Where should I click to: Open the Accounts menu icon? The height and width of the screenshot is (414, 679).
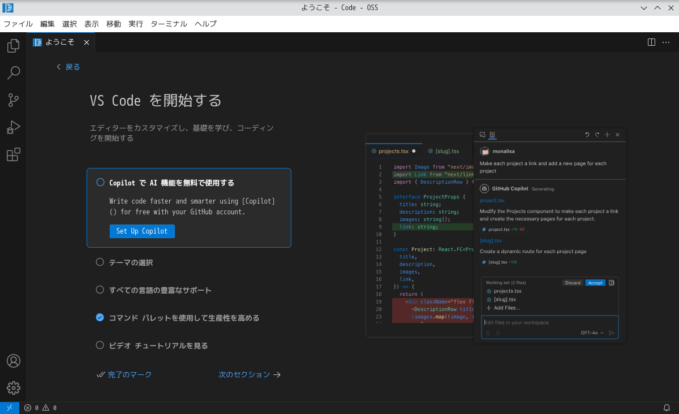point(14,361)
